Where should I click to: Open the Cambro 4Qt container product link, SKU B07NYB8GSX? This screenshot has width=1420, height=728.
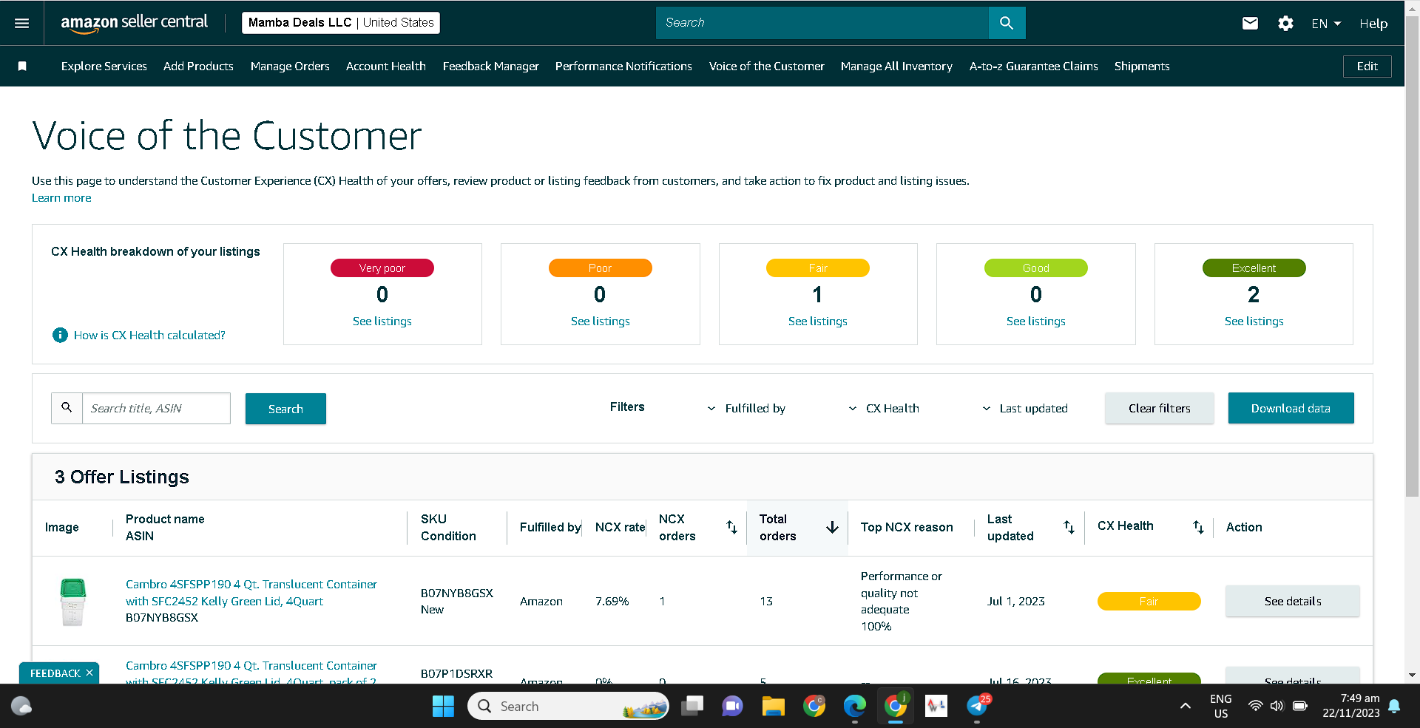pyautogui.click(x=251, y=593)
